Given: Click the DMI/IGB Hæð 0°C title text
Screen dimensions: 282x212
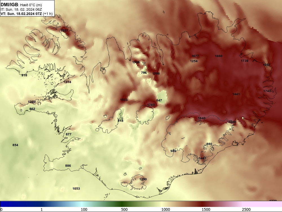Looking at the screenshot, I should [21, 5].
